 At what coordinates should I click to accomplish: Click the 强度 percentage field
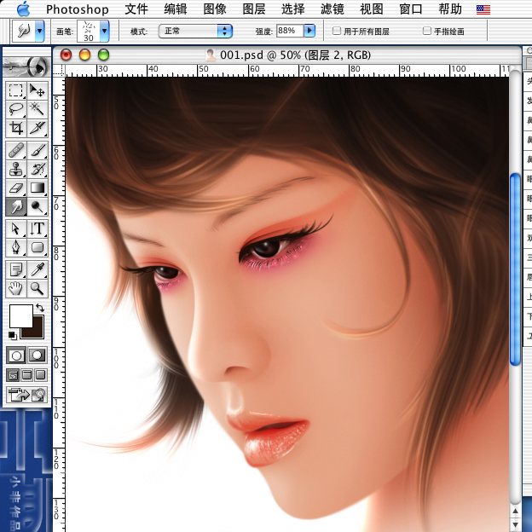point(290,31)
